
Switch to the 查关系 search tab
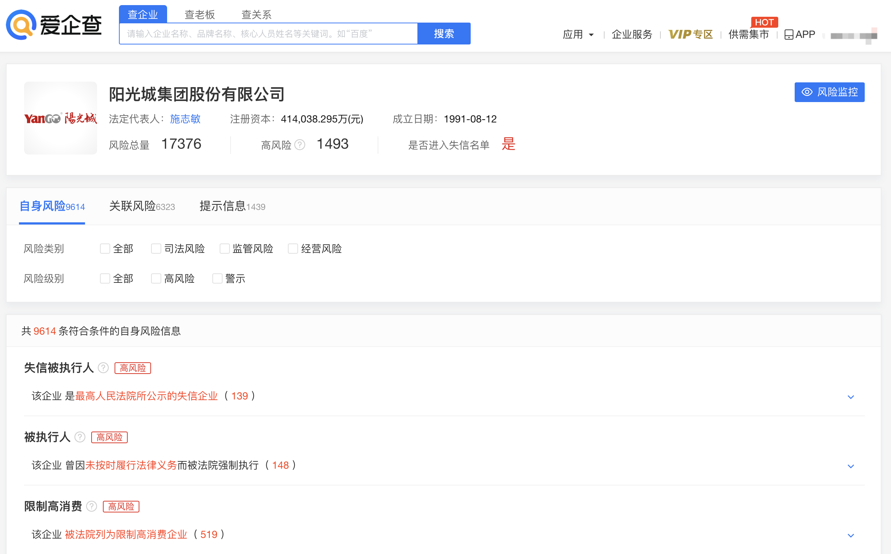click(256, 14)
